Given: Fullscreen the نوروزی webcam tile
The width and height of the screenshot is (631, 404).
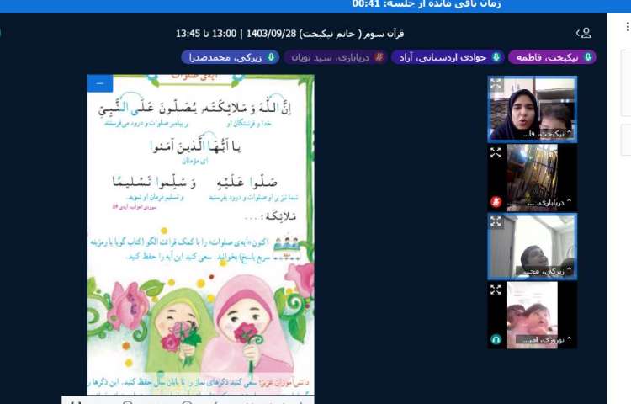Looking at the screenshot, I should click(x=496, y=290).
